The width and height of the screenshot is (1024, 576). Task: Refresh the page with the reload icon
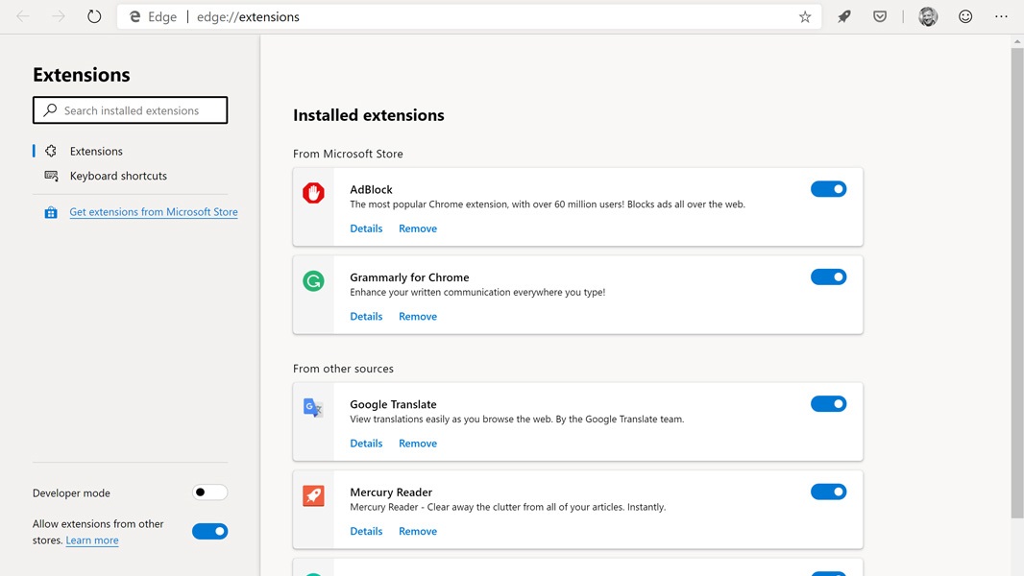pyautogui.click(x=94, y=16)
